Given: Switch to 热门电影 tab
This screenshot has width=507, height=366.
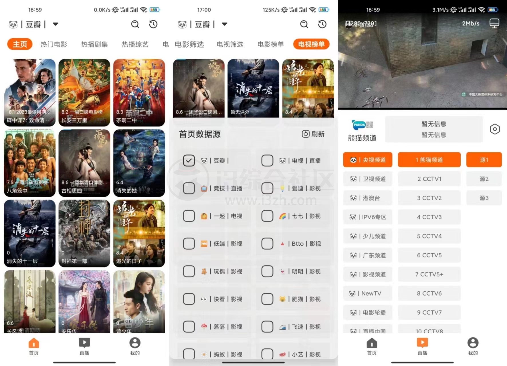Looking at the screenshot, I should tap(54, 44).
